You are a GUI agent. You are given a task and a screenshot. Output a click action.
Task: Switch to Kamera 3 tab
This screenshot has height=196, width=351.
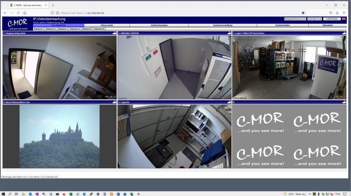[63, 29]
